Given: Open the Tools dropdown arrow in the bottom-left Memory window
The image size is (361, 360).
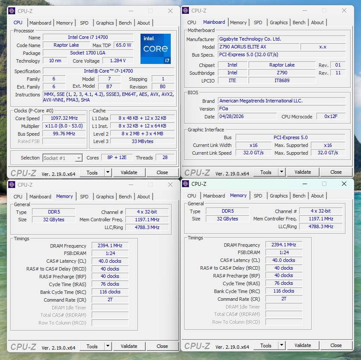Looking at the screenshot, I should [108, 346].
